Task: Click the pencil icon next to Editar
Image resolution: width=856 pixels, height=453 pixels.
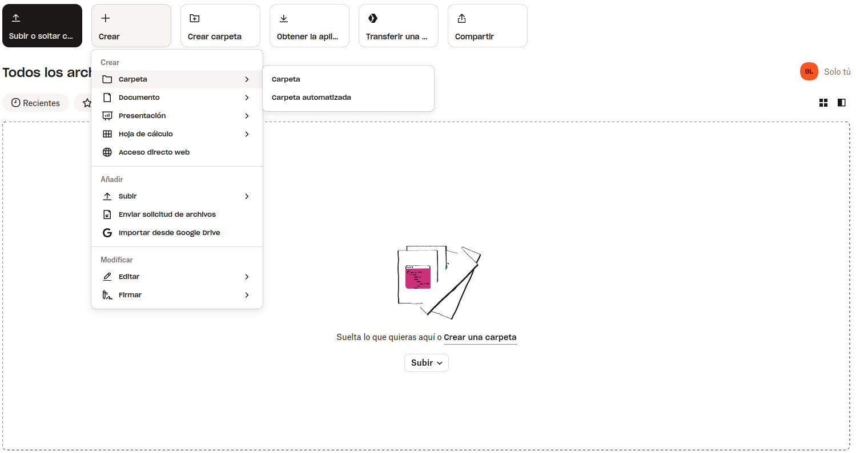Action: (107, 277)
